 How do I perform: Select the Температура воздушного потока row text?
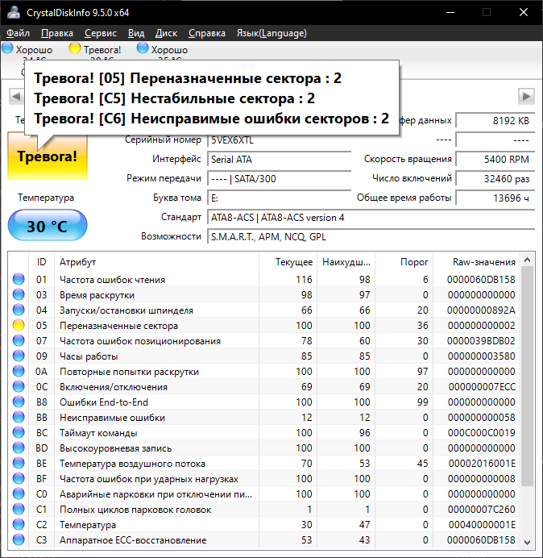click(x=132, y=464)
